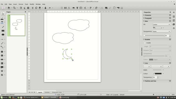
Task: Click the black Line Colour swatch
Action: point(158,74)
